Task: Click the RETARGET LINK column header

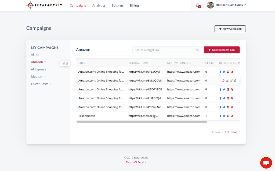Action: click(138, 63)
